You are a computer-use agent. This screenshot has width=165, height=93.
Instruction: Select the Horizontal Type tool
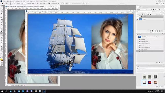[2, 44]
